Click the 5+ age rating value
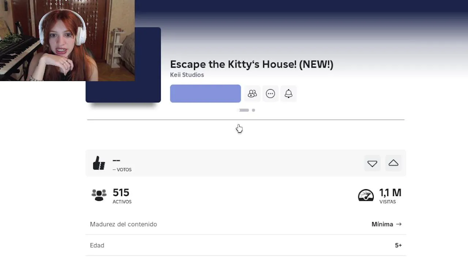The width and height of the screenshot is (468, 263). coord(398,245)
